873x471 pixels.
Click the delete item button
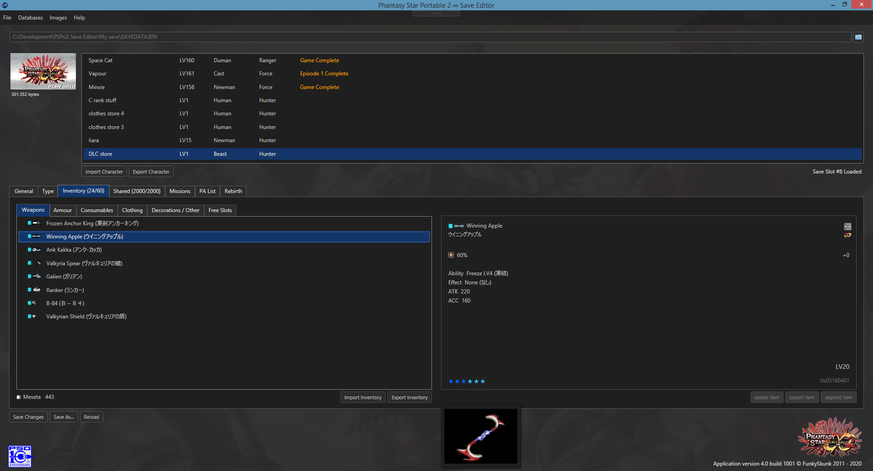pos(767,397)
